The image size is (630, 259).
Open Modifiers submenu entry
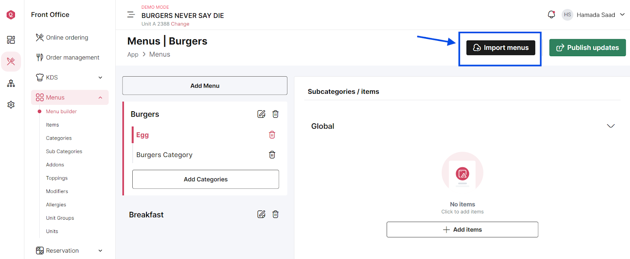pyautogui.click(x=57, y=191)
